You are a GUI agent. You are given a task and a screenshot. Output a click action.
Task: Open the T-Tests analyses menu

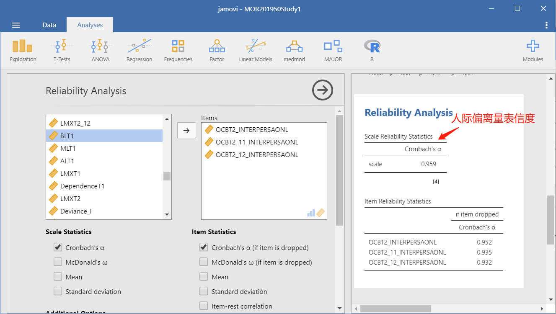62,50
